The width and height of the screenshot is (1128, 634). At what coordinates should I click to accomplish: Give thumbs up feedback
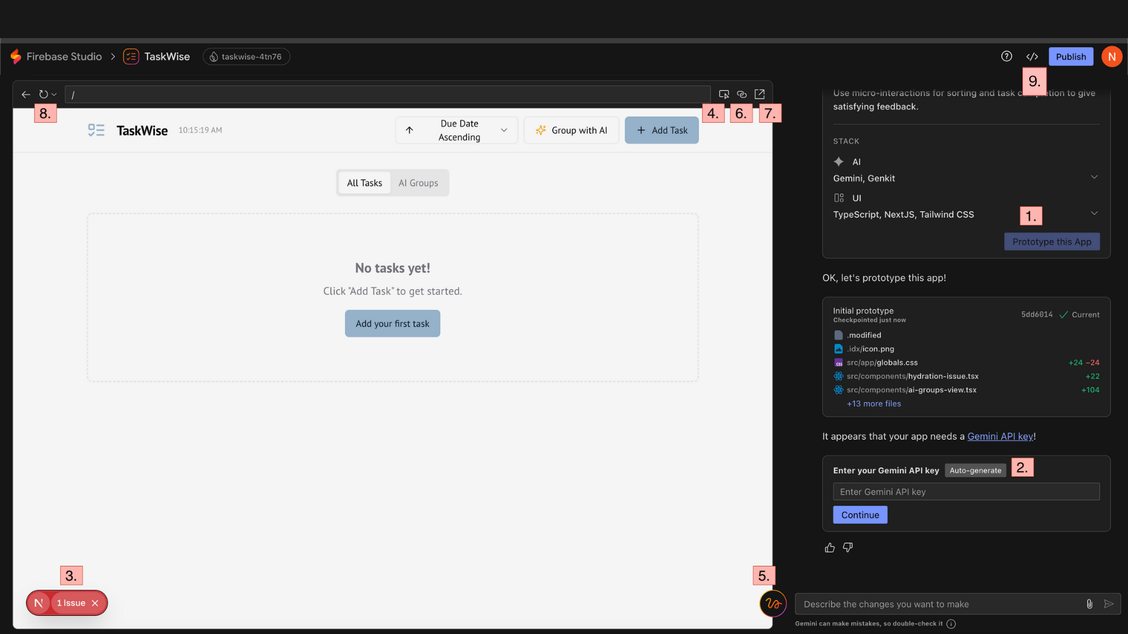[x=830, y=548]
